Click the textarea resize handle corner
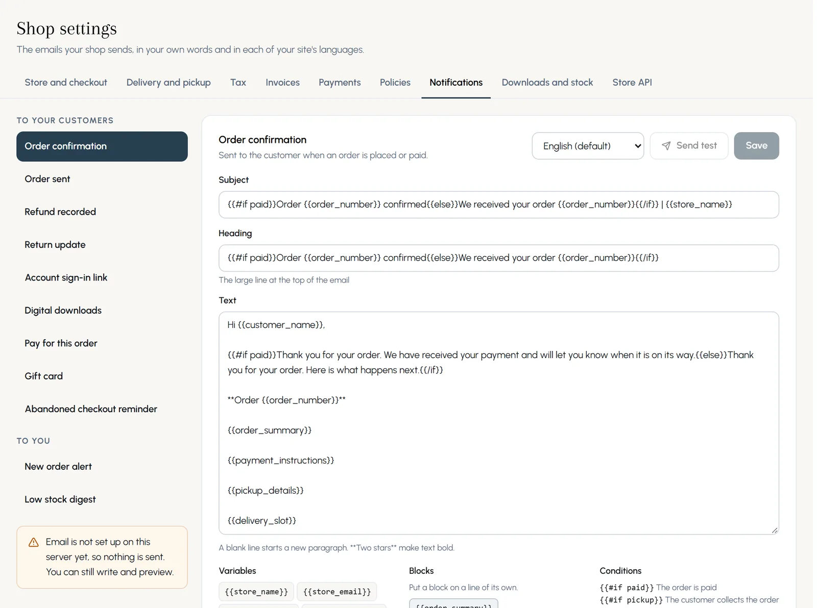The image size is (817, 608). 775,530
